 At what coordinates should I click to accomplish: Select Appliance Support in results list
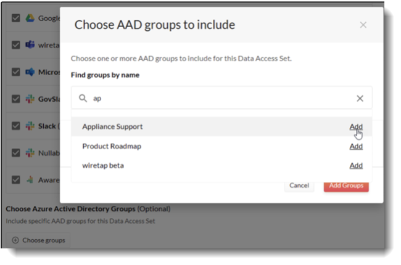point(112,126)
